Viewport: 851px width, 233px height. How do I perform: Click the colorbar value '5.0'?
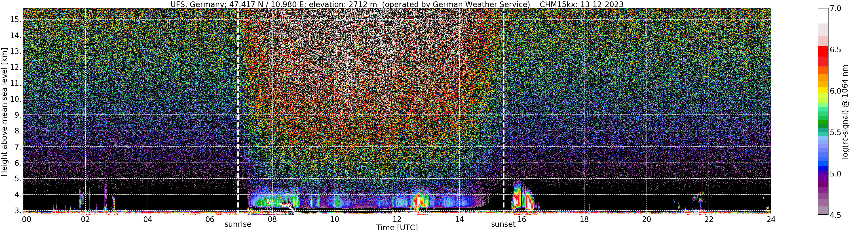coord(835,174)
